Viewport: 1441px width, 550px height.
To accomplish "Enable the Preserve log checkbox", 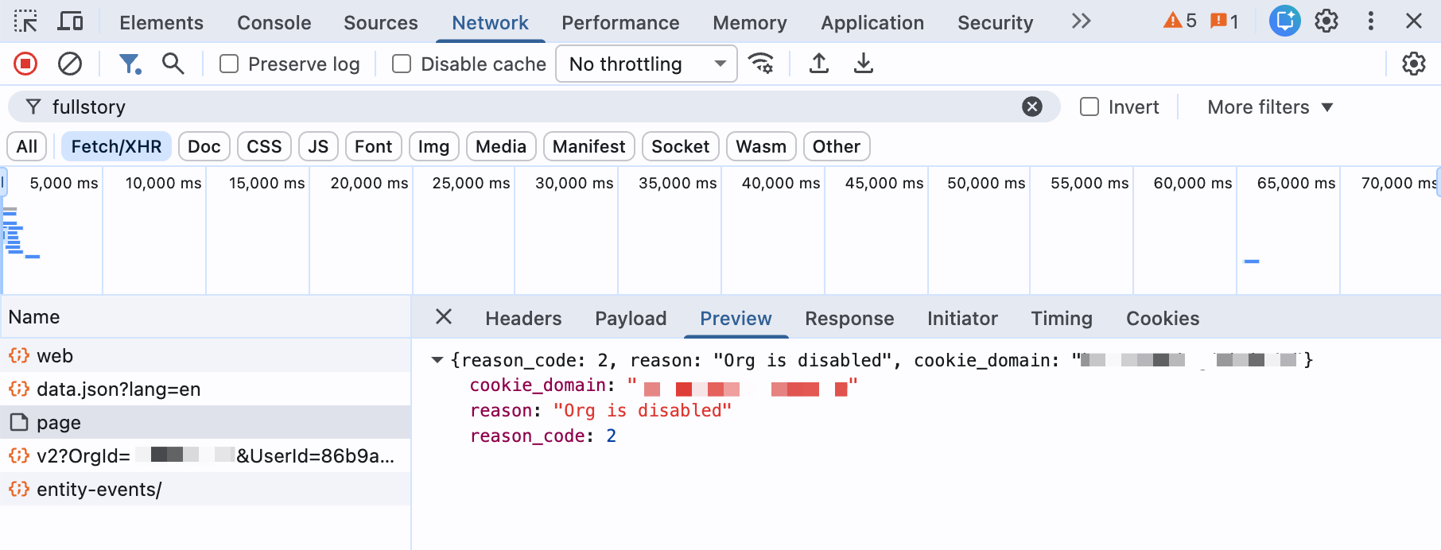I will coord(229,64).
